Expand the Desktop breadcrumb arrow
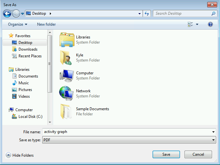 [x=51, y=14]
